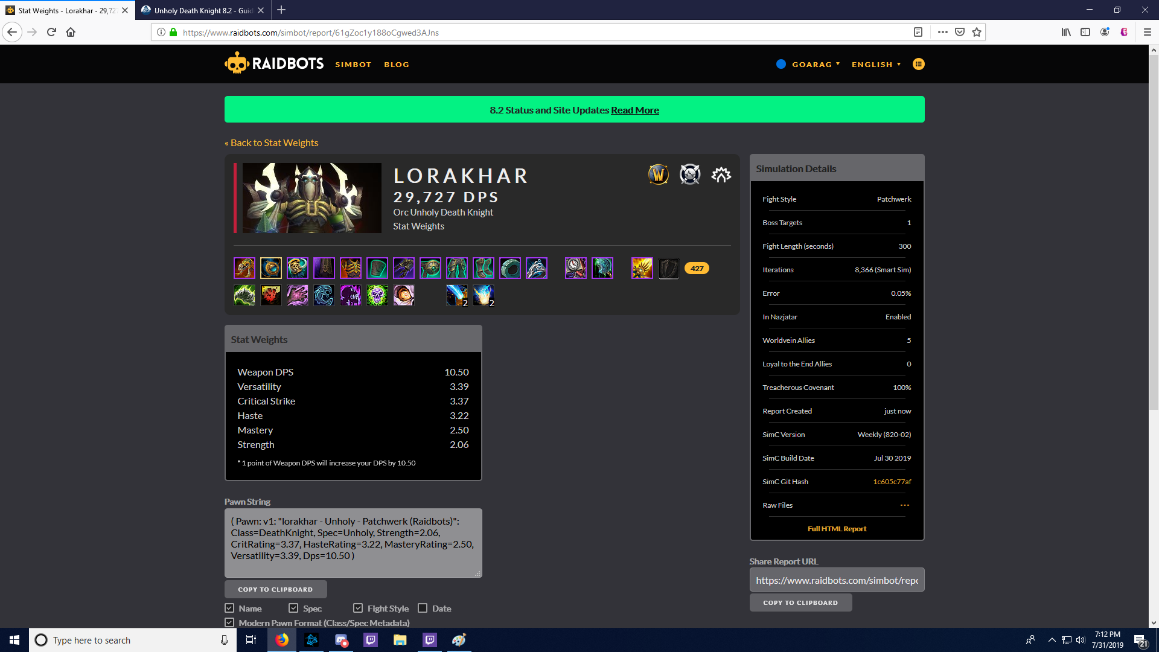
Task: Click the teal jellyfish trinket icon
Action: [x=602, y=268]
